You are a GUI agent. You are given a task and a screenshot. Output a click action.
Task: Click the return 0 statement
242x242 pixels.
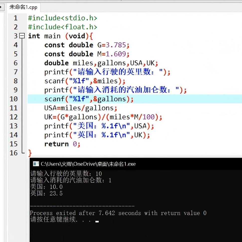click(62, 144)
